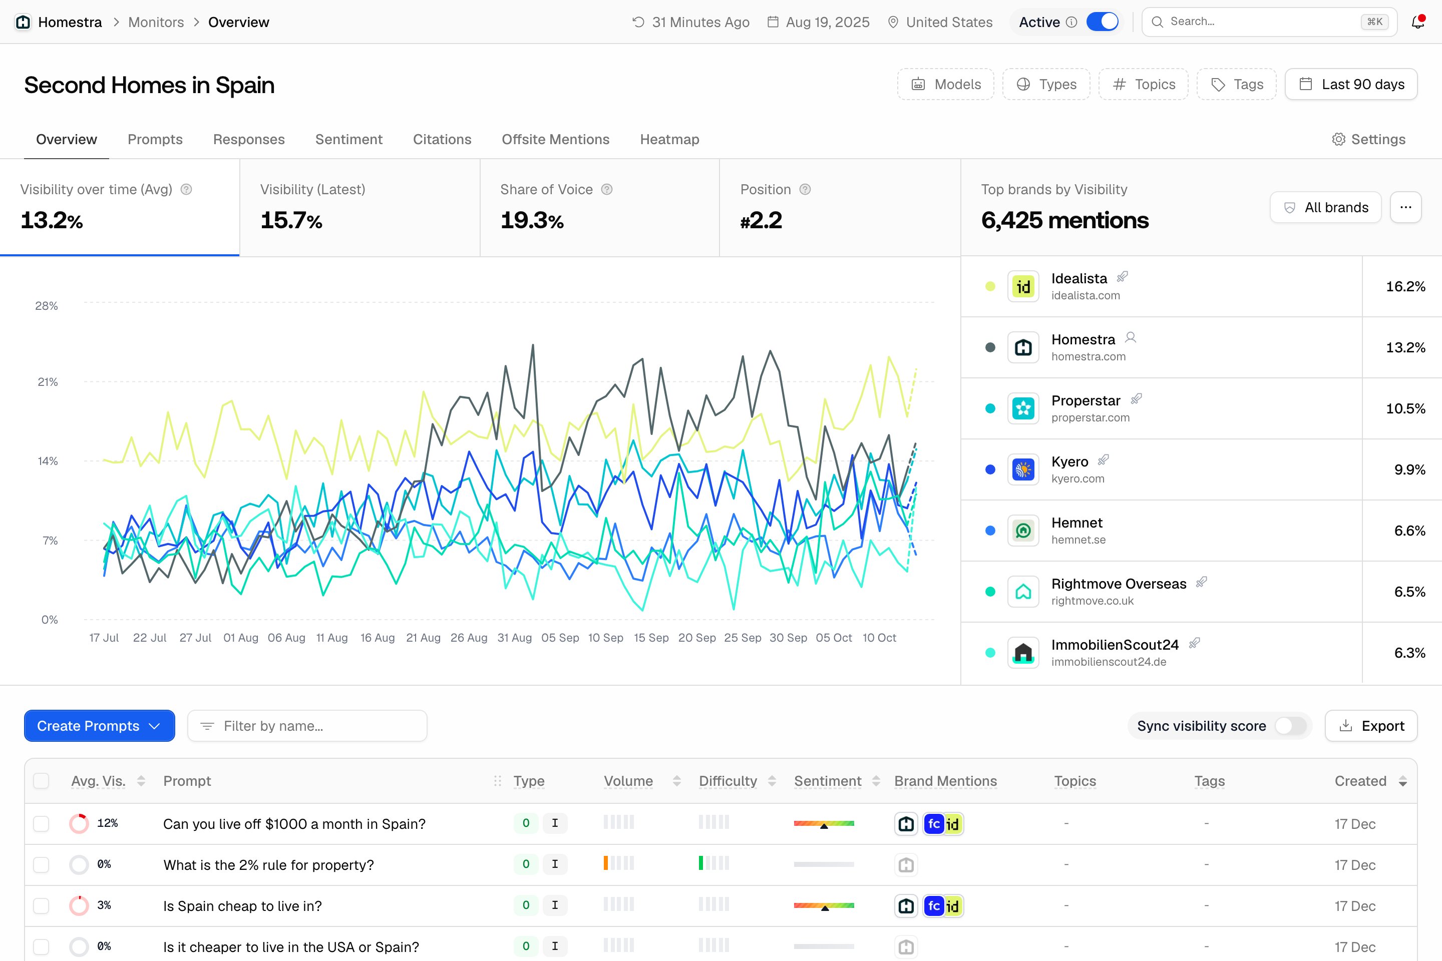Open the Types filter

[x=1046, y=84]
